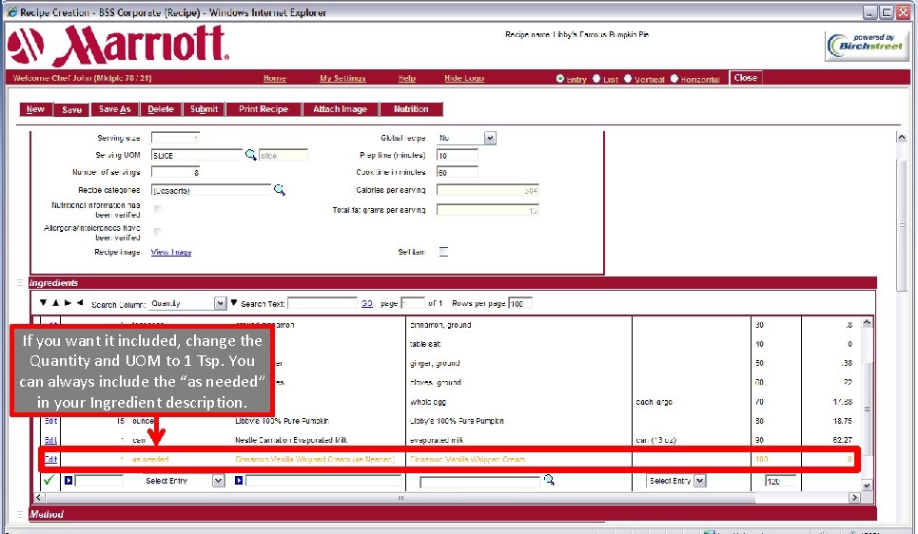The image size is (918, 534).
Task: Select the Vertical view radio button
Action: (x=628, y=78)
